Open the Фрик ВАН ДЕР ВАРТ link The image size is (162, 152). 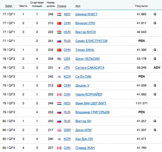91,103
